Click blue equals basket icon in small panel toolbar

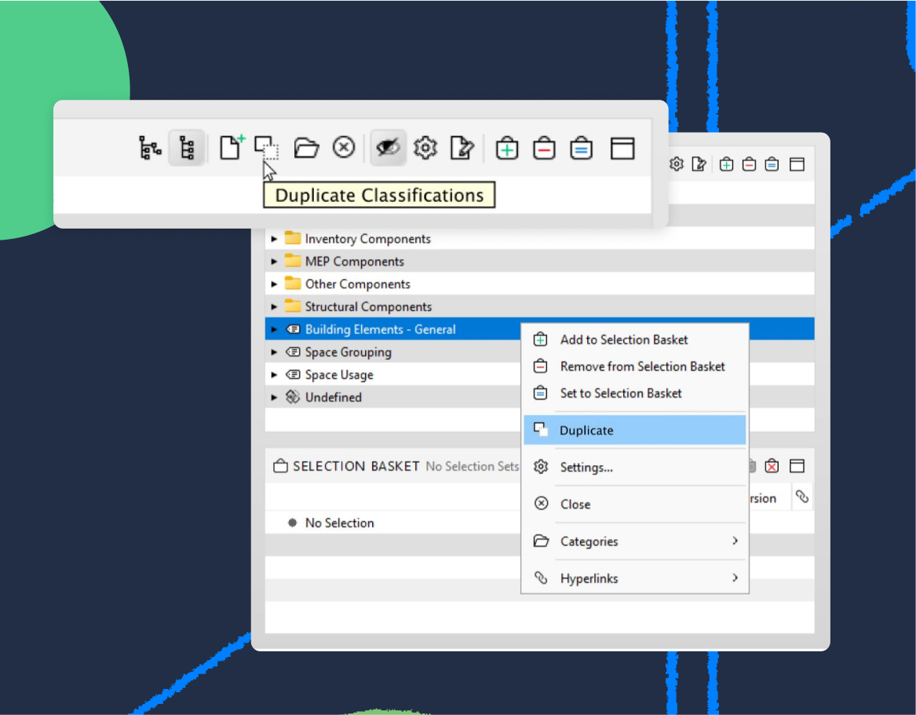point(772,164)
